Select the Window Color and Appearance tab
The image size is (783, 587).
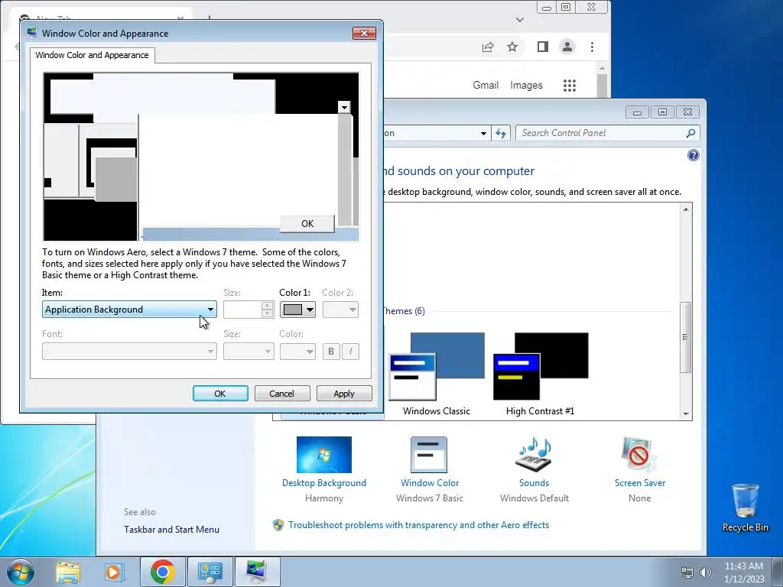pyautogui.click(x=92, y=55)
